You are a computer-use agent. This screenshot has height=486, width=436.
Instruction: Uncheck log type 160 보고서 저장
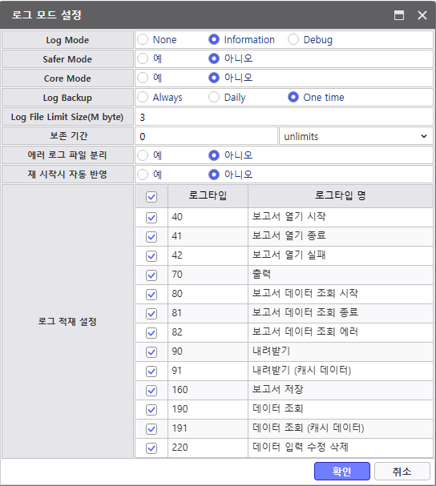click(x=151, y=391)
